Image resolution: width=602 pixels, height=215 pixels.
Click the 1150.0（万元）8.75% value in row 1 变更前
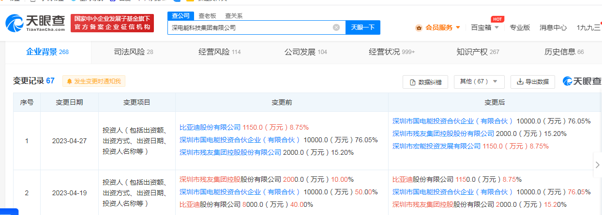275,128
